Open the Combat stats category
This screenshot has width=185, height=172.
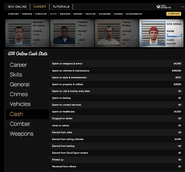[20, 124]
